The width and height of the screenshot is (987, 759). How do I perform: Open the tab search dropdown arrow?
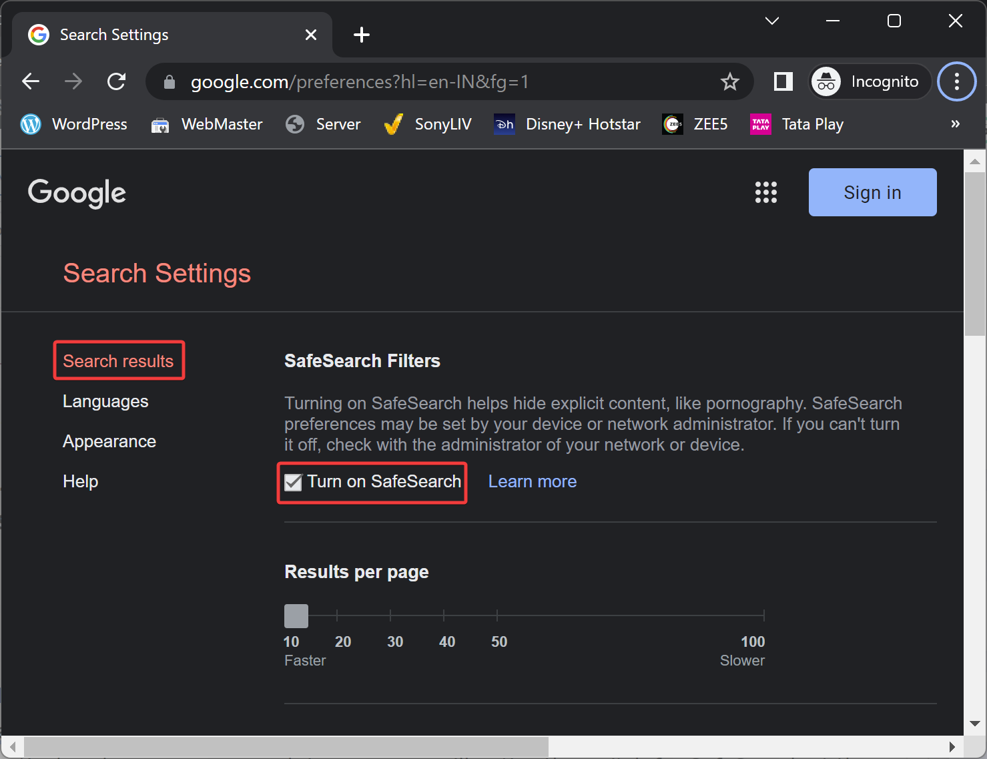tap(772, 21)
